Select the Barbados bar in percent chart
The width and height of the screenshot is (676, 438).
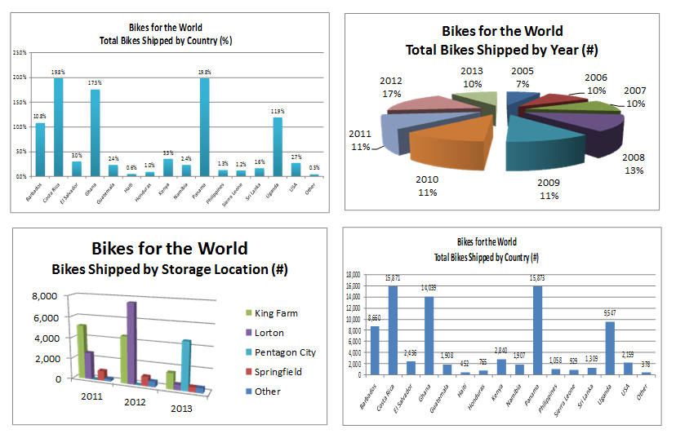point(40,150)
